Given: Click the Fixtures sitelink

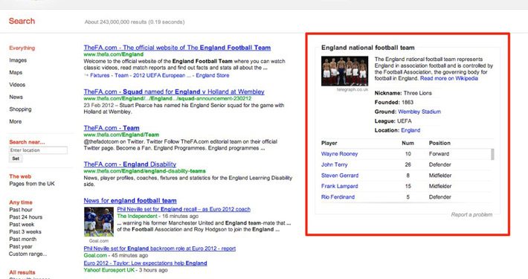Looking at the screenshot, I should [100, 75].
